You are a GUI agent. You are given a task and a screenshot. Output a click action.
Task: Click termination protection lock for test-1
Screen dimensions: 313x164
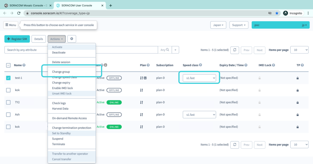[298, 78]
